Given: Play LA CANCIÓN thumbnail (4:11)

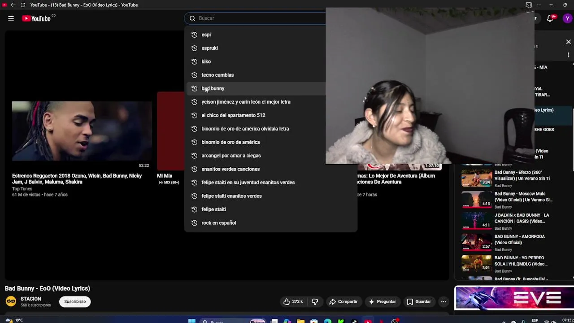Looking at the screenshot, I should (477, 221).
